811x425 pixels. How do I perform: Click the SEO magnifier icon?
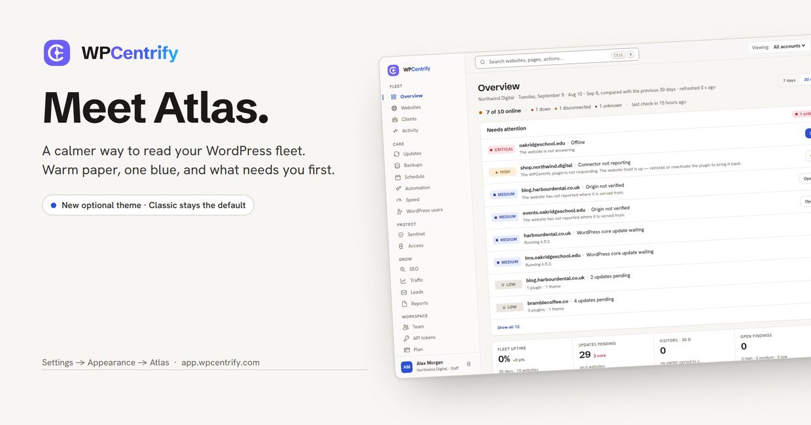[x=403, y=269]
